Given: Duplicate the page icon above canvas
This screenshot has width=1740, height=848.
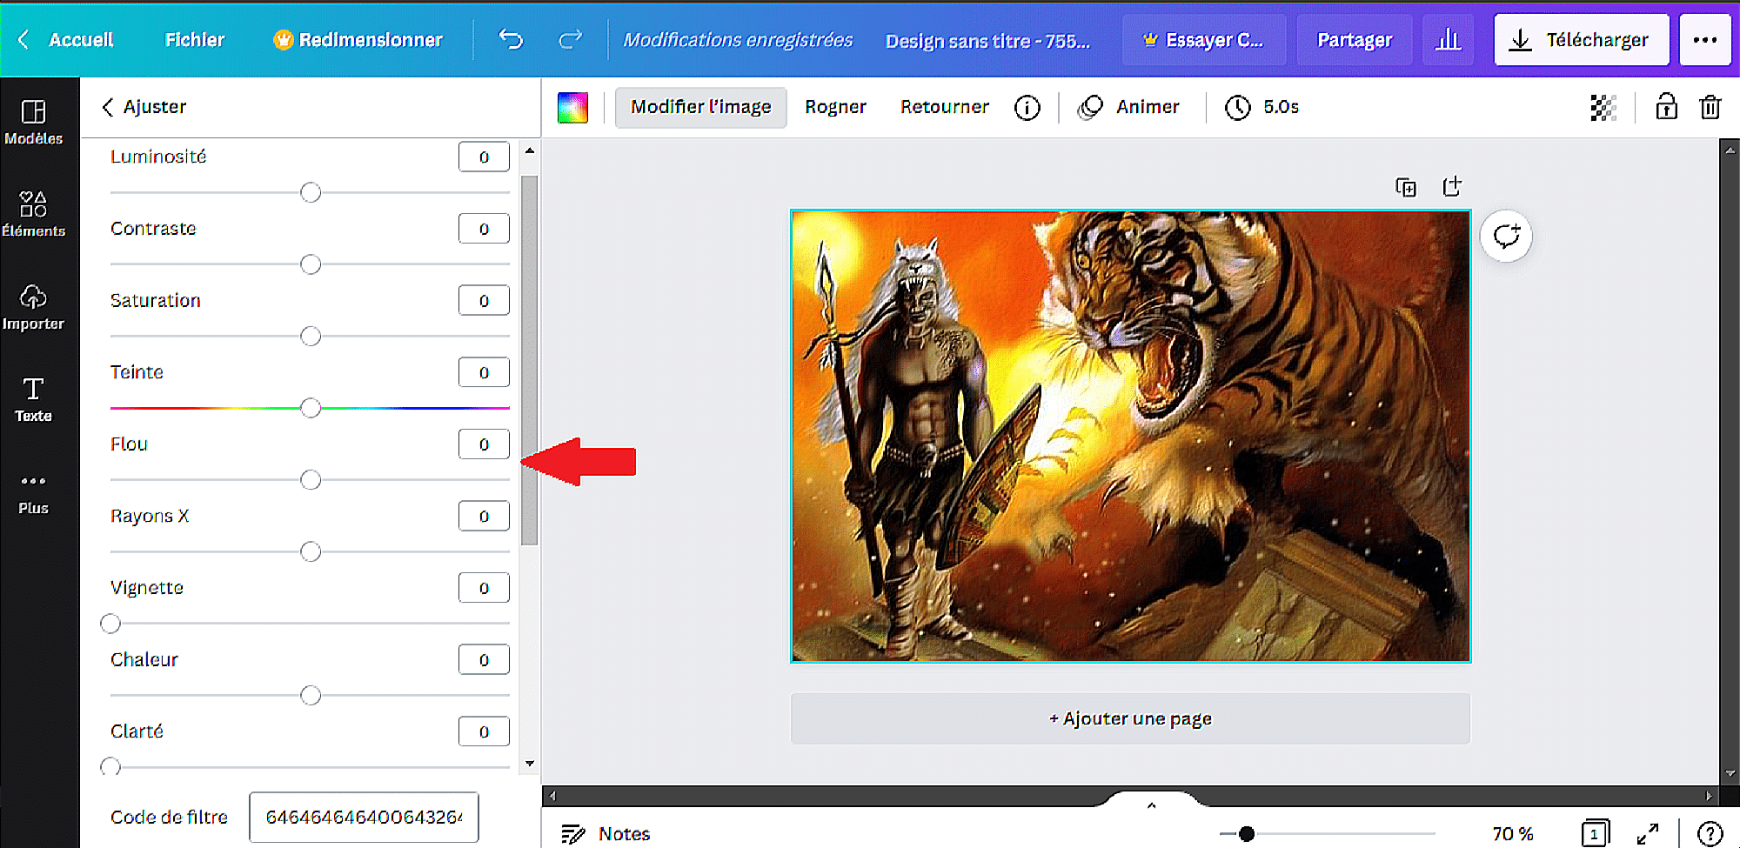Looking at the screenshot, I should tap(1406, 187).
